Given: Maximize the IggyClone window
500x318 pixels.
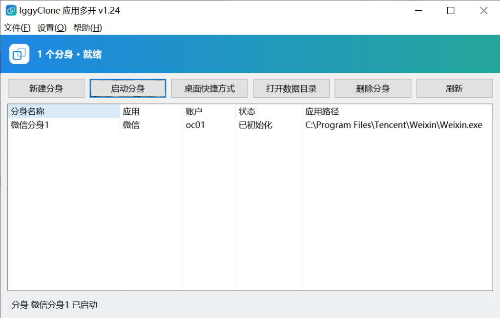Looking at the screenshot, I should click(x=451, y=11).
